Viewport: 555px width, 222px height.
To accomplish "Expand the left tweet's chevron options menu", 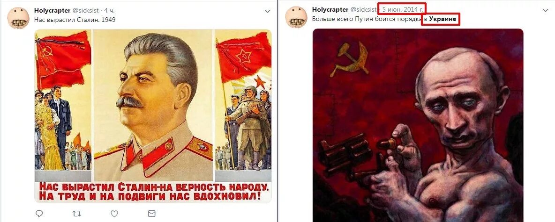I will click(268, 11).
